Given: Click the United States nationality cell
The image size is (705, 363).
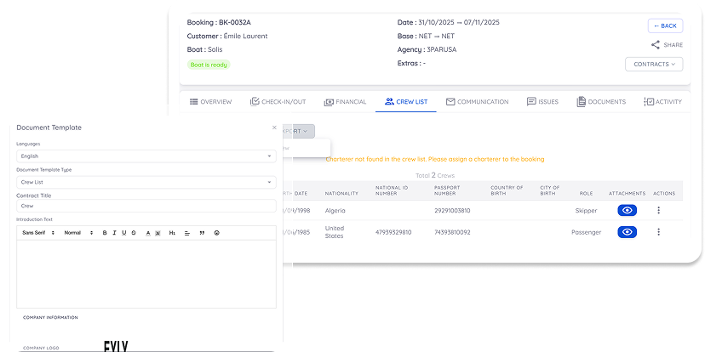Looking at the screenshot, I should (335, 232).
